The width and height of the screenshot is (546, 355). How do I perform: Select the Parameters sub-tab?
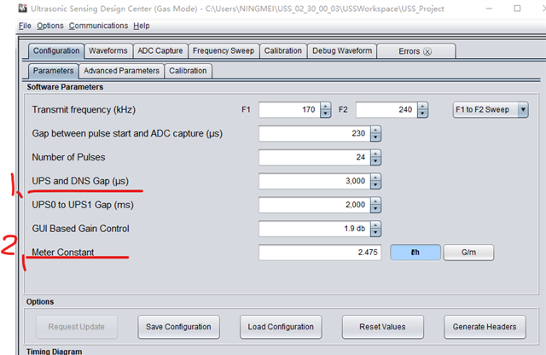(x=53, y=71)
